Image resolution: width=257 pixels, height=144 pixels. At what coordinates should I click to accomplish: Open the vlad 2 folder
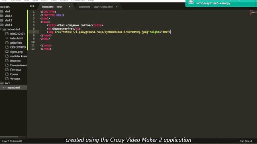pyautogui.click(x=8, y=16)
